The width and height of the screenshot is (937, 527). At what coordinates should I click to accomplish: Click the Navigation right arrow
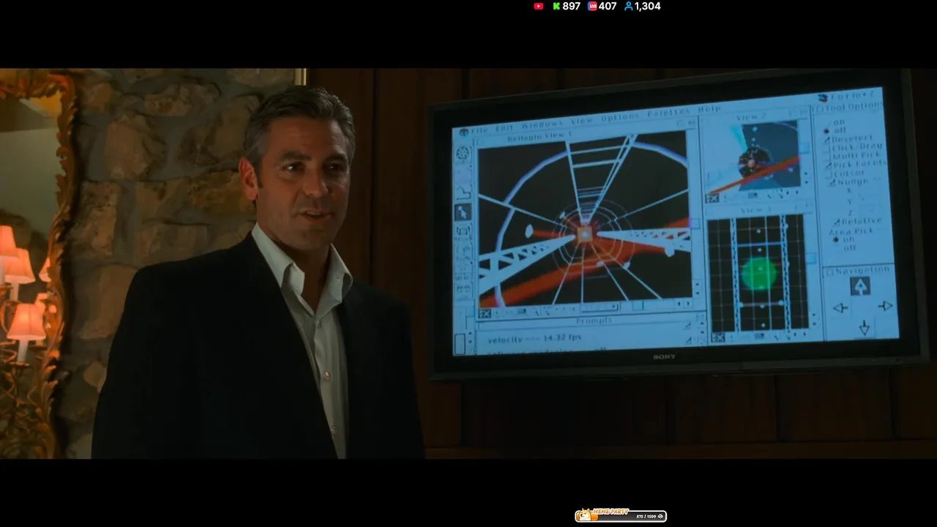[x=885, y=306]
